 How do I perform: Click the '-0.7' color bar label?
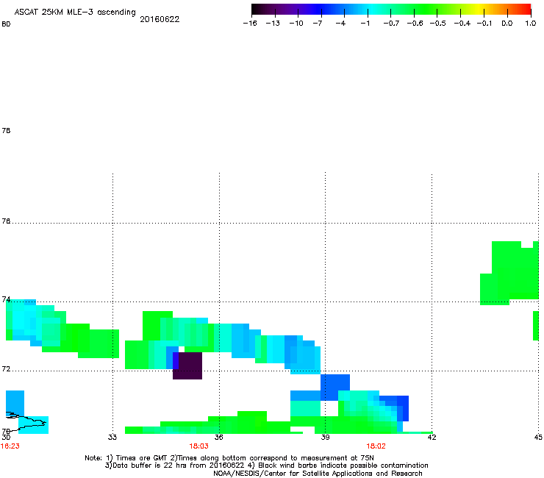391,24
